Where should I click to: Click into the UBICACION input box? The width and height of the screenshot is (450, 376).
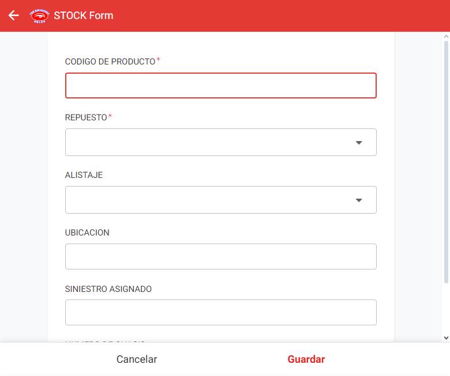click(x=221, y=257)
